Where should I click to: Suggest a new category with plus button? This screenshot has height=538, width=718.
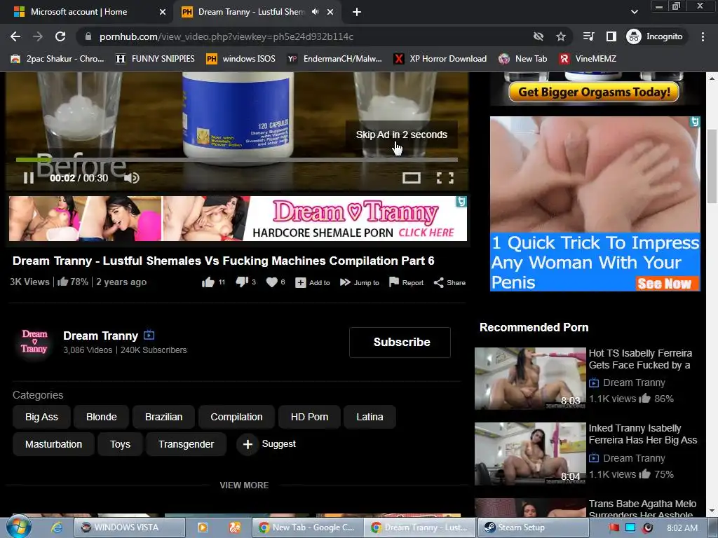pos(248,444)
